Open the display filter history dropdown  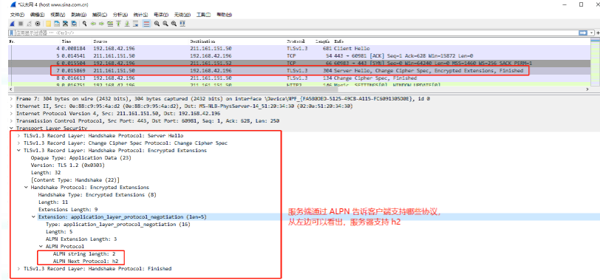(x=593, y=33)
